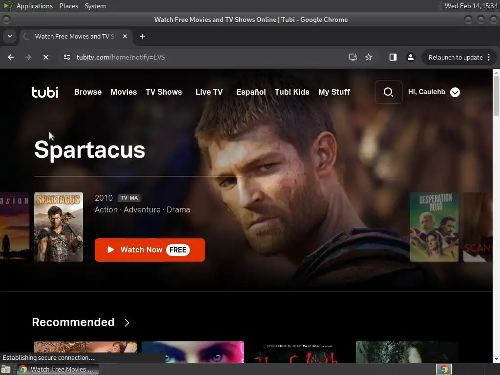Click the show desktop icon in taskbar
The height and width of the screenshot is (375, 500).
pyautogui.click(x=6, y=369)
